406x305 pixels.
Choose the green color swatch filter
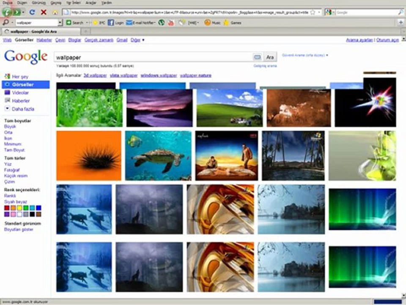[26, 208]
